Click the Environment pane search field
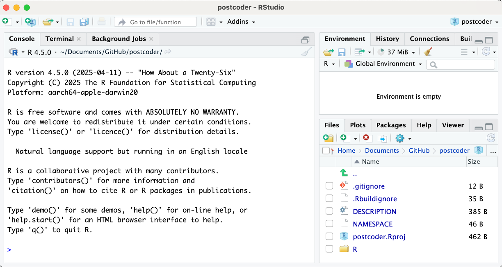502x267 pixels. (461, 64)
